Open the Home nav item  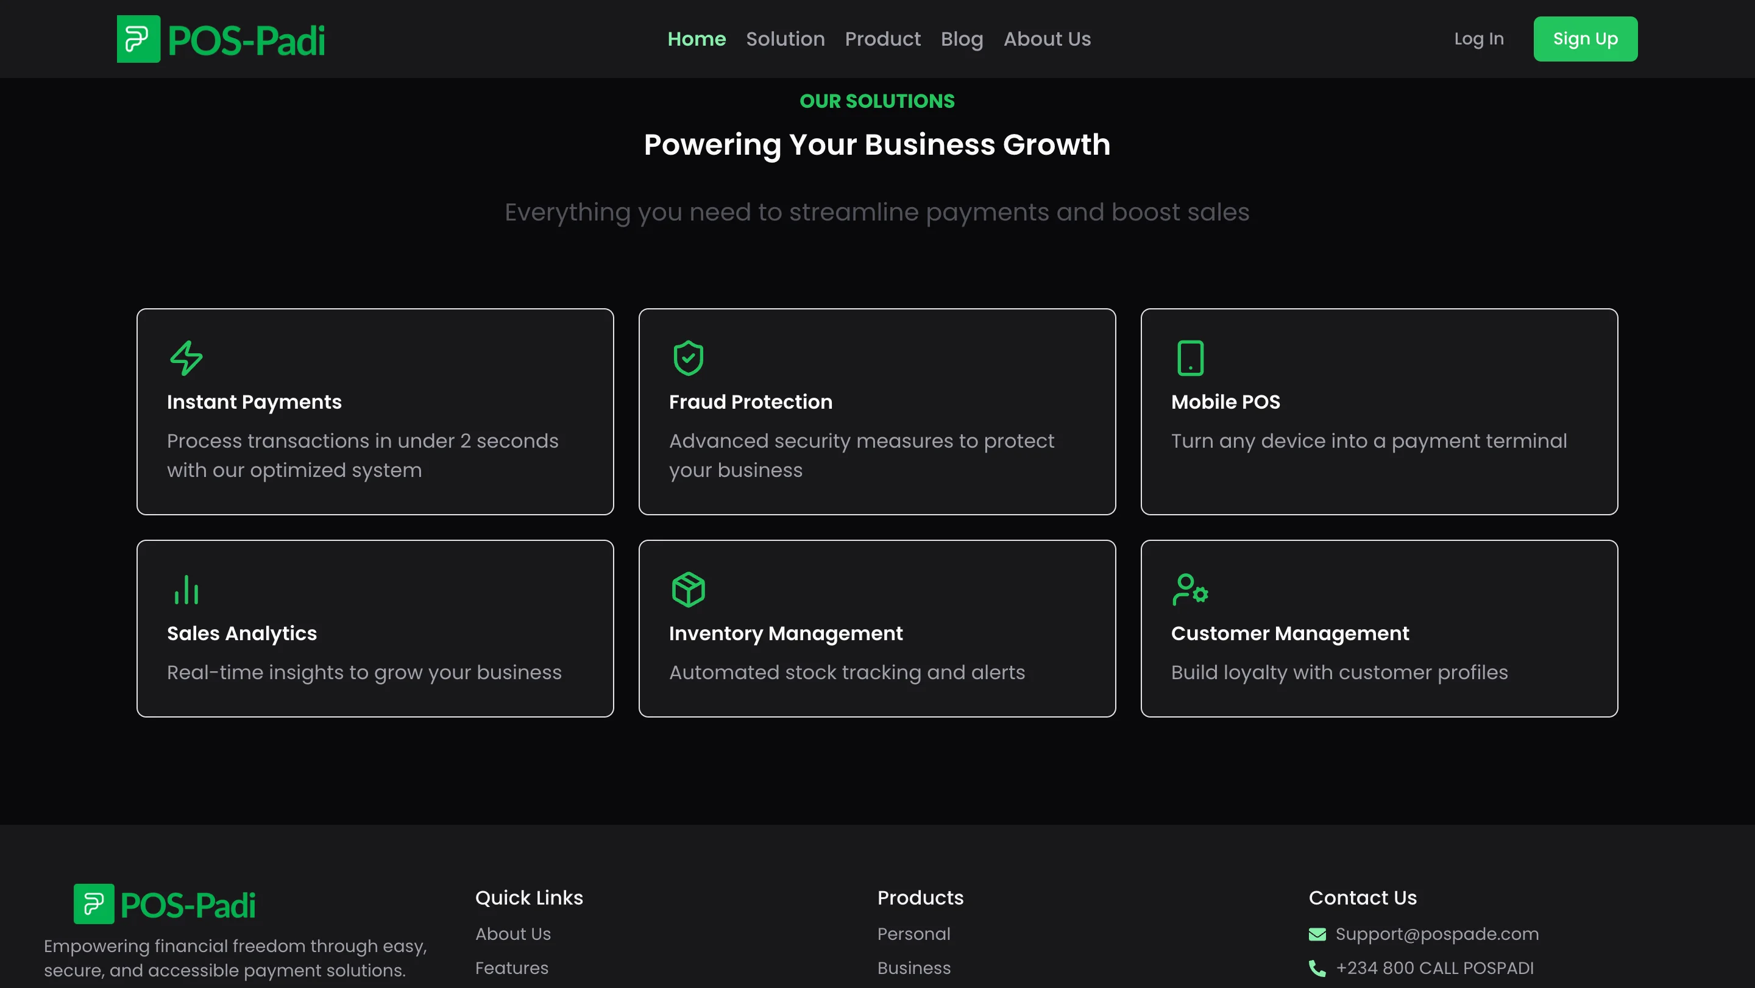point(697,40)
